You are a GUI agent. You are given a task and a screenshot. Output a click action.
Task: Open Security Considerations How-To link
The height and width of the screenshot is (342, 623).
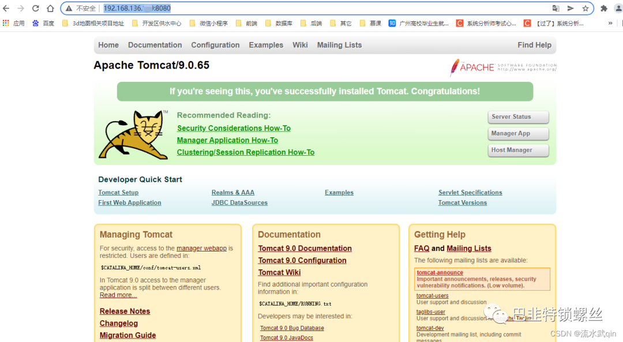coord(234,128)
